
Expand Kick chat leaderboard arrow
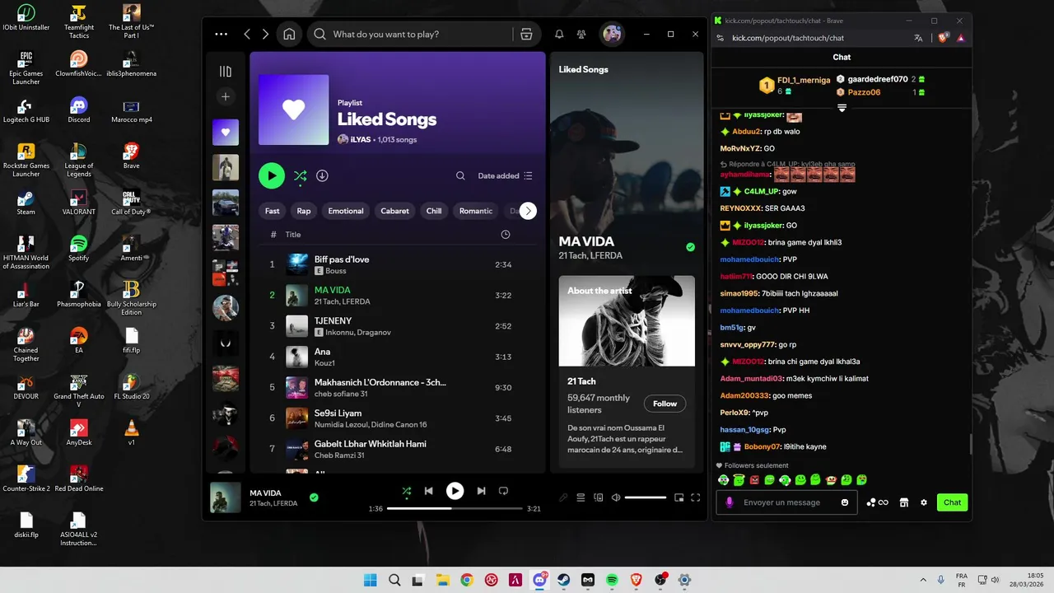842,108
